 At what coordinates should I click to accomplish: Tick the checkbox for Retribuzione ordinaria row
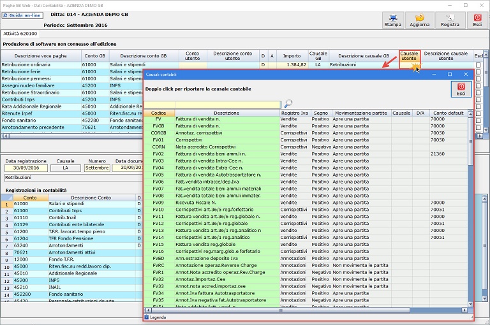[x=479, y=65]
